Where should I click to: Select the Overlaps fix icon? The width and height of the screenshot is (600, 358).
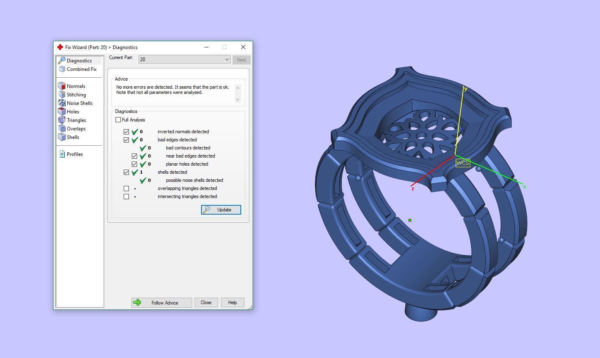click(x=62, y=128)
